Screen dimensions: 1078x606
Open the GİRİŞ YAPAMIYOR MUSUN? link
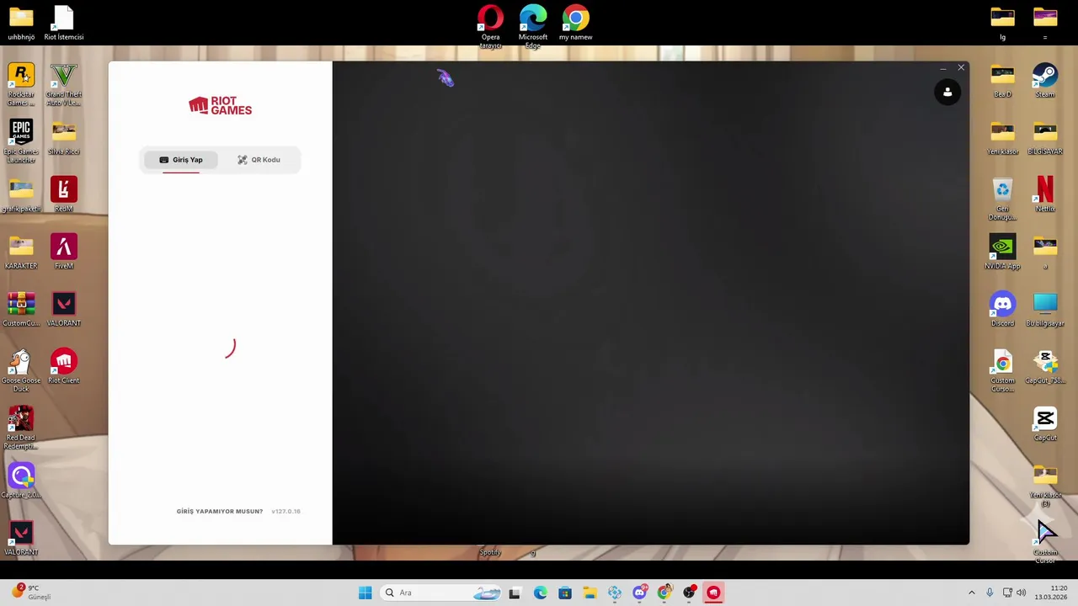[x=219, y=511]
